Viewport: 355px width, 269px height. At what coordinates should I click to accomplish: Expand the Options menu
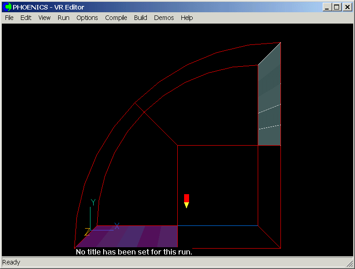point(87,18)
